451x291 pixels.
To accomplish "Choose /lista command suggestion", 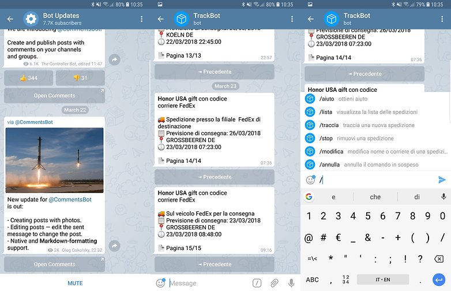I will point(375,112).
